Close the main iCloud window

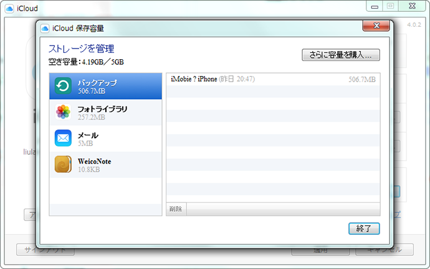click(x=412, y=6)
